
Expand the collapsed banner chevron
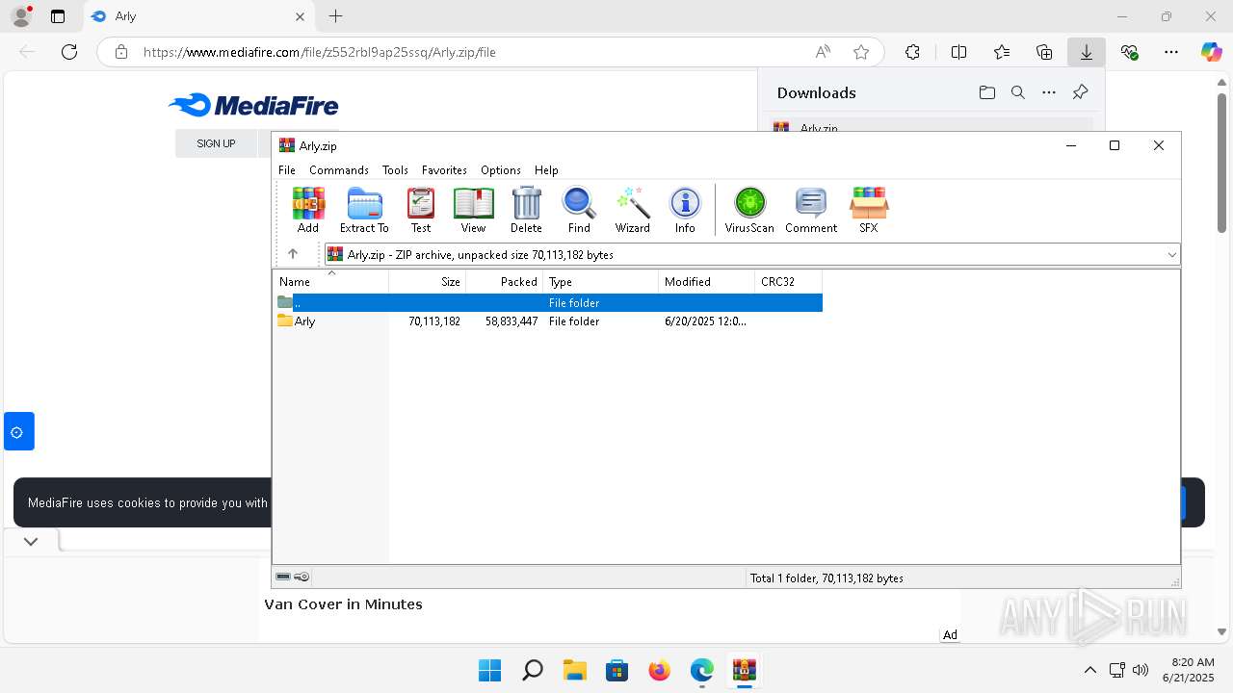pos(31,541)
